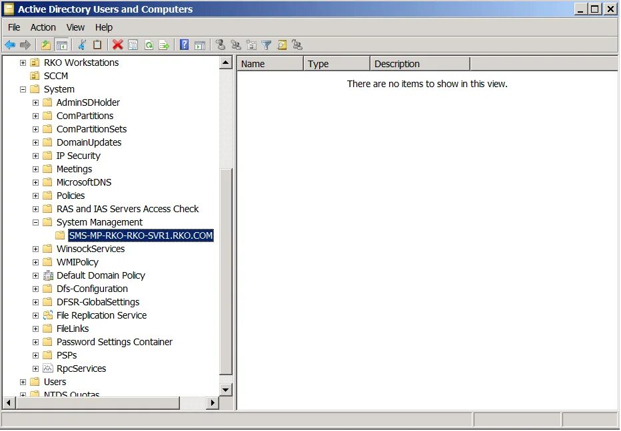Screen dimensions: 621x431
Task: Select the SMS-MP-RKO-RKO-SVR1.RKO.COM item
Action: click(141, 235)
